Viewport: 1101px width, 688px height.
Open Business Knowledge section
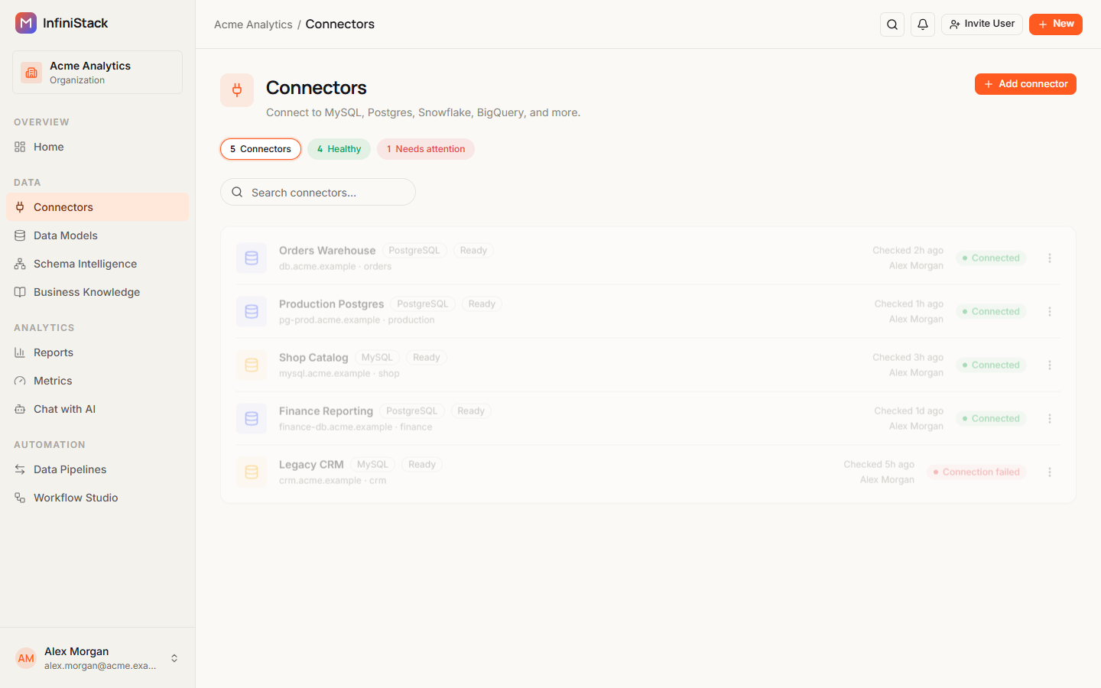click(97, 292)
